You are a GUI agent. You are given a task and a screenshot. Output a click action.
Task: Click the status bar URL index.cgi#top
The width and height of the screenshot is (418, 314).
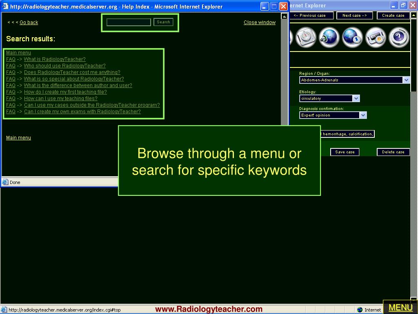(65, 310)
